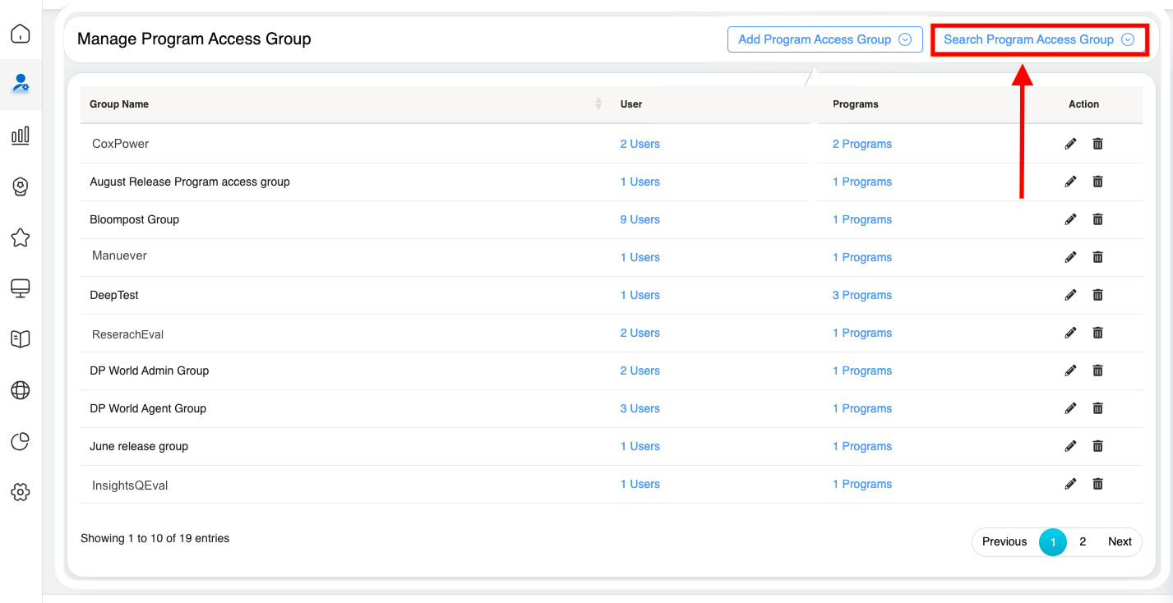Viewport: 1173px width, 603px height.
Task: Click the Next pagination button
Action: pyautogui.click(x=1120, y=541)
